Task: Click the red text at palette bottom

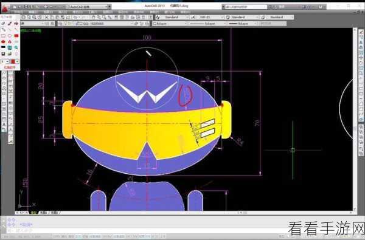Action: coord(10,67)
